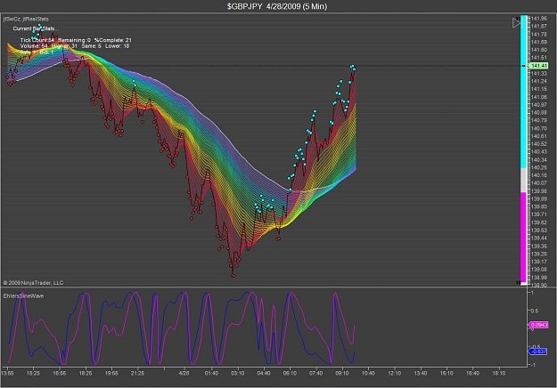Click the 03:10 time axis label

coord(238,373)
